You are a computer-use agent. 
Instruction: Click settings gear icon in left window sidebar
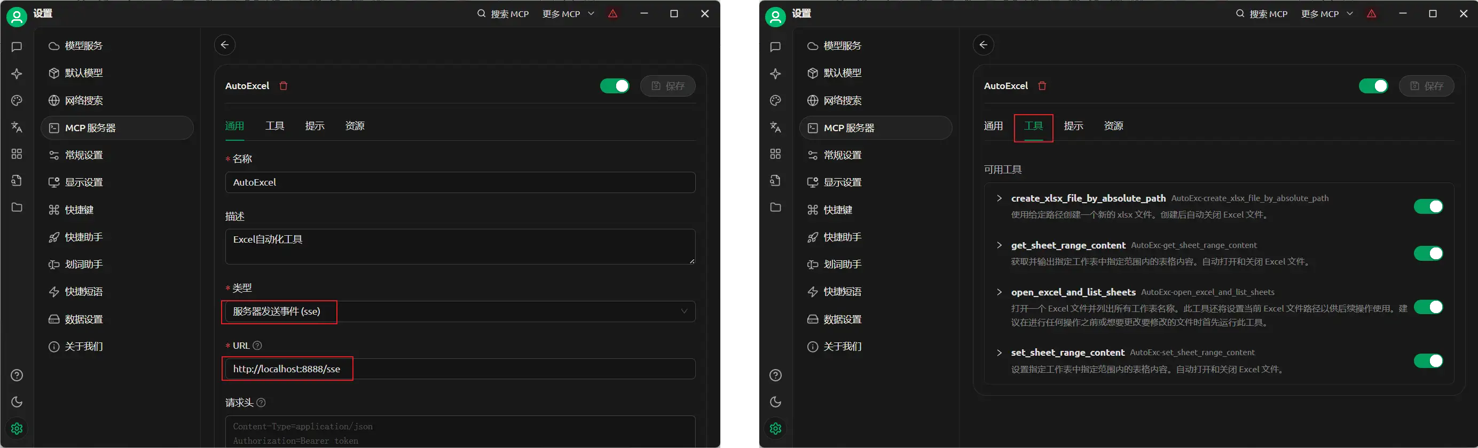[17, 428]
